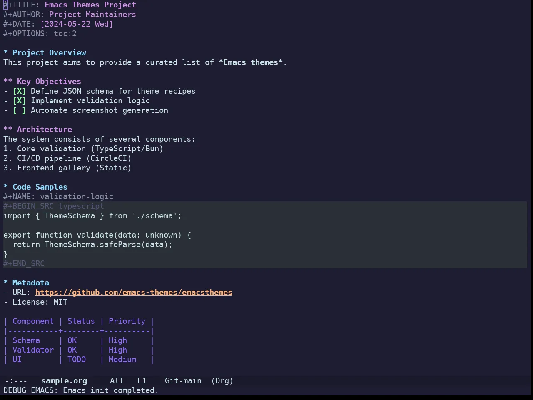The width and height of the screenshot is (533, 400).
Task: Open the github.com emacs-themes link
Action: pos(134,292)
